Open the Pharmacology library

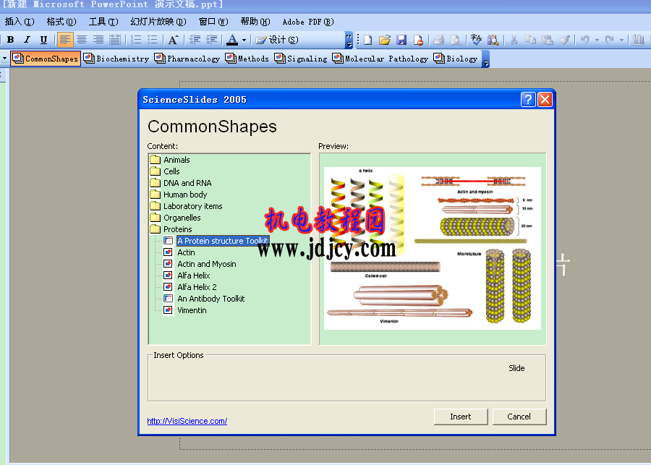coord(187,59)
